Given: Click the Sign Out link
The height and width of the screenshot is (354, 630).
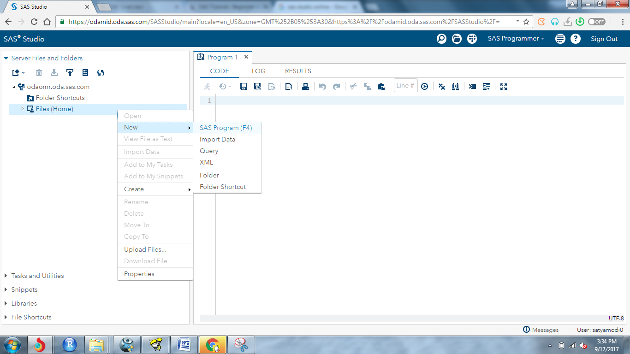Looking at the screenshot, I should 604,39.
